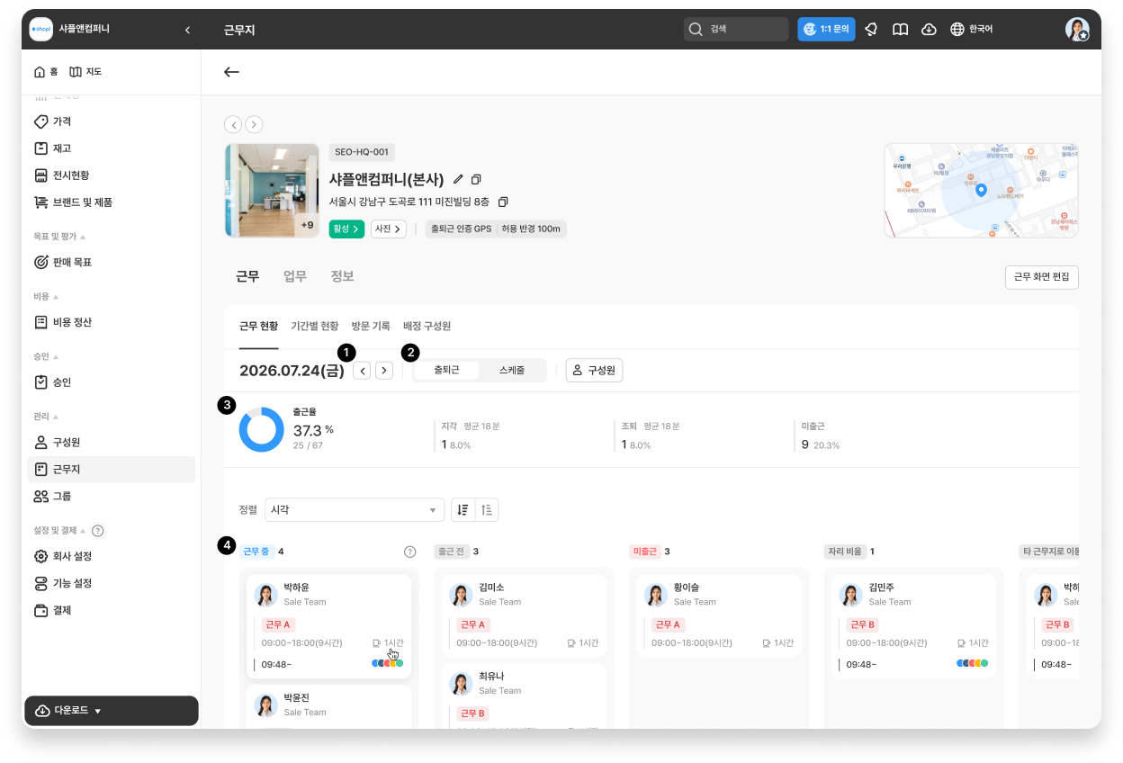The width and height of the screenshot is (1123, 763).
Task: Open the guide book icon
Action: point(900,29)
